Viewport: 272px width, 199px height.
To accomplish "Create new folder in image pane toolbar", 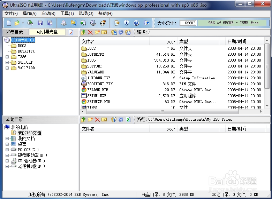I will click(97, 32).
